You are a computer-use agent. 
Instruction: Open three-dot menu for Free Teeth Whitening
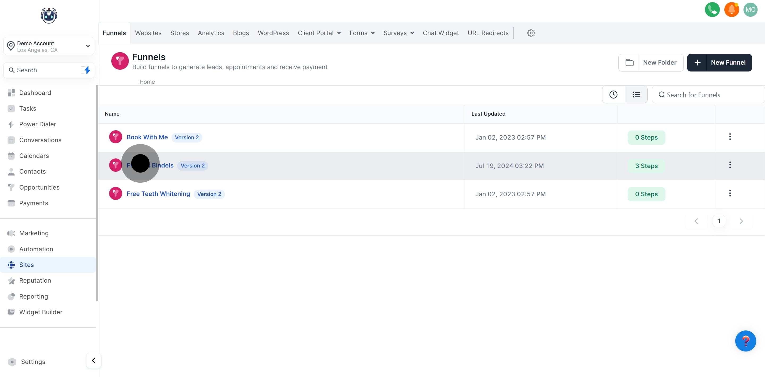click(x=730, y=193)
